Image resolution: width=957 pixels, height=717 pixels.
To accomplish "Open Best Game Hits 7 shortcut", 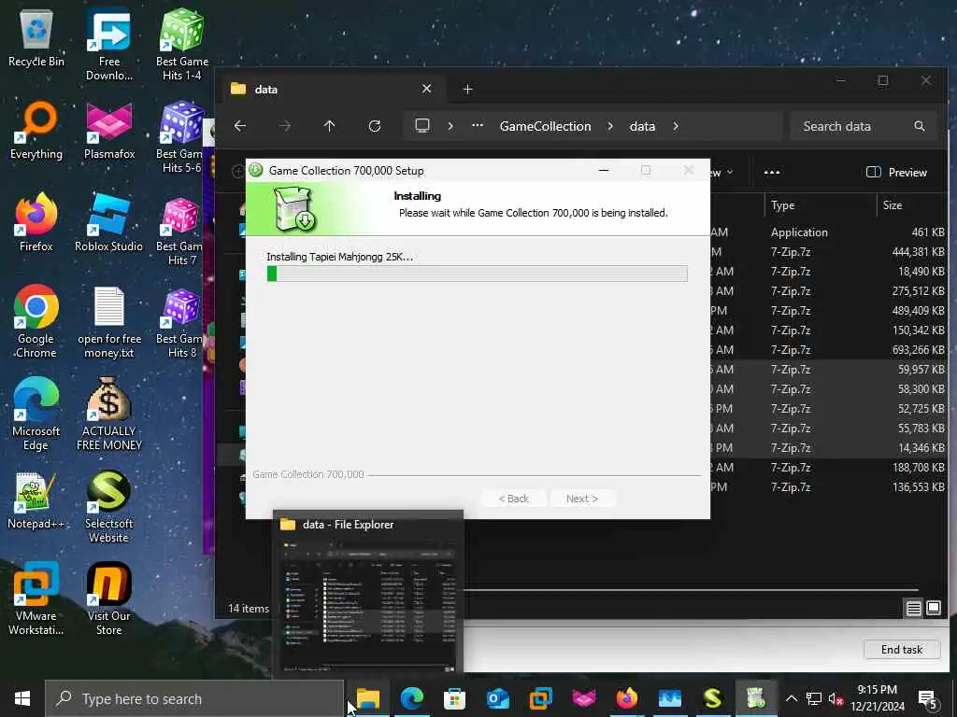I will tap(179, 231).
